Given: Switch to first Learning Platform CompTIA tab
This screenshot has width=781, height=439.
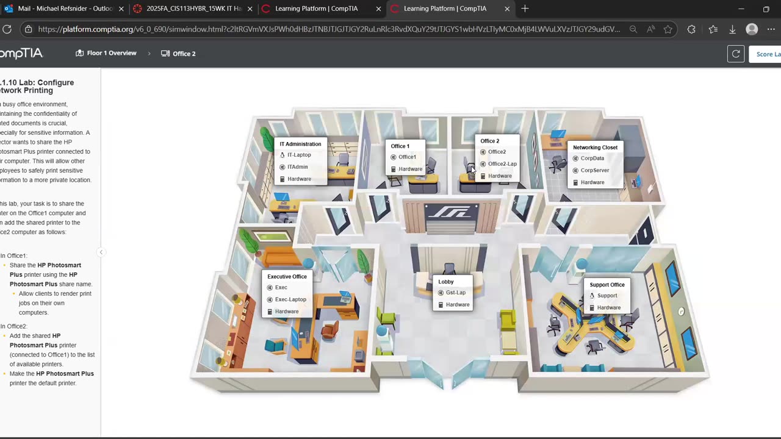Looking at the screenshot, I should pyautogui.click(x=321, y=9).
